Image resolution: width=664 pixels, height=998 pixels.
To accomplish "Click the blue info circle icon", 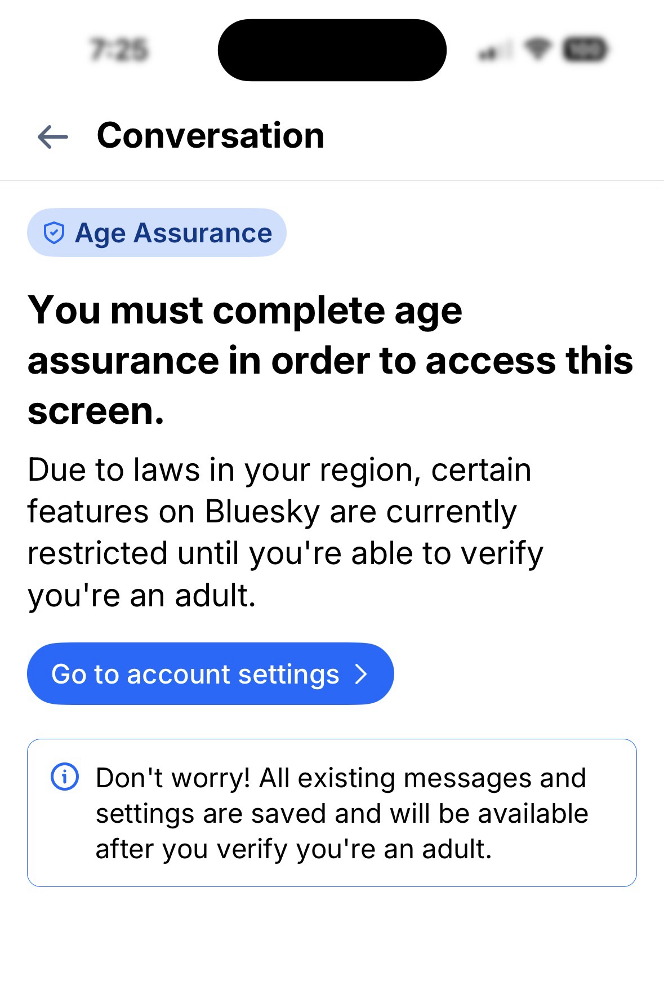I will (65, 777).
